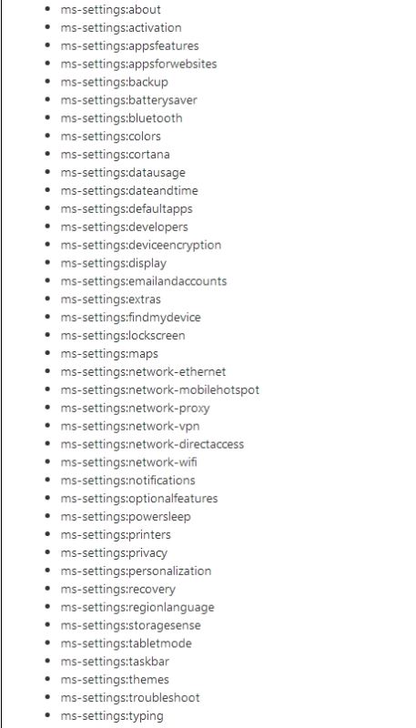The height and width of the screenshot is (728, 416).
Task: Click the ms-settings:backup entry
Action: pyautogui.click(x=114, y=82)
